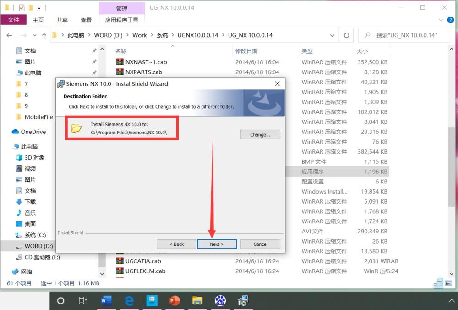
Task: Click Change... to pick another destination folder
Action: pyautogui.click(x=260, y=135)
